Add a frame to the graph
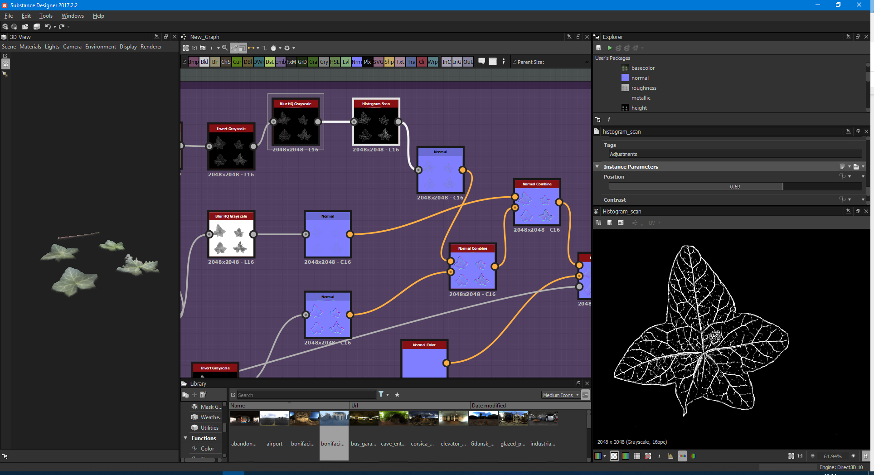The image size is (874, 475). point(493,61)
